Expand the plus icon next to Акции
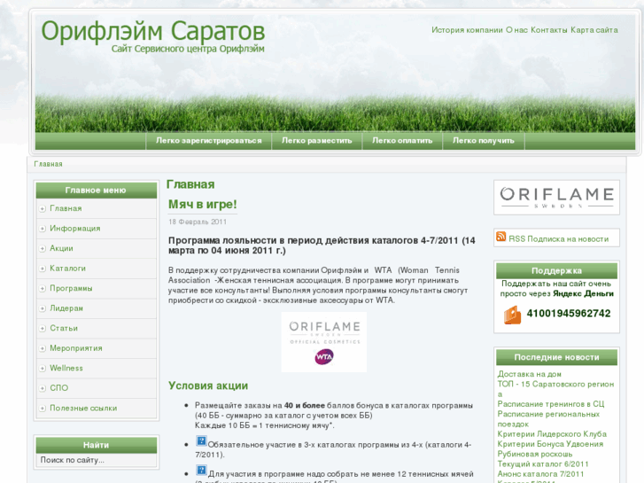 [x=43, y=249]
